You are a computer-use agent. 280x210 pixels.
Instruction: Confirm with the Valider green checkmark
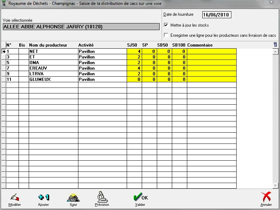click(x=140, y=197)
